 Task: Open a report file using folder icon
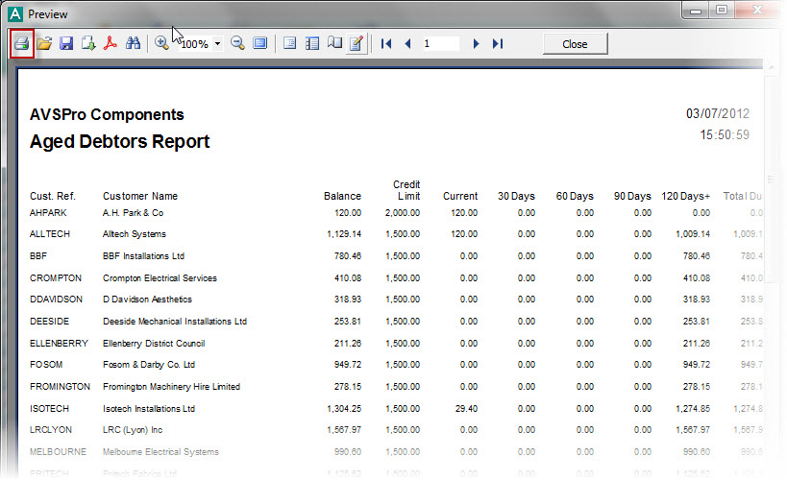(44, 44)
